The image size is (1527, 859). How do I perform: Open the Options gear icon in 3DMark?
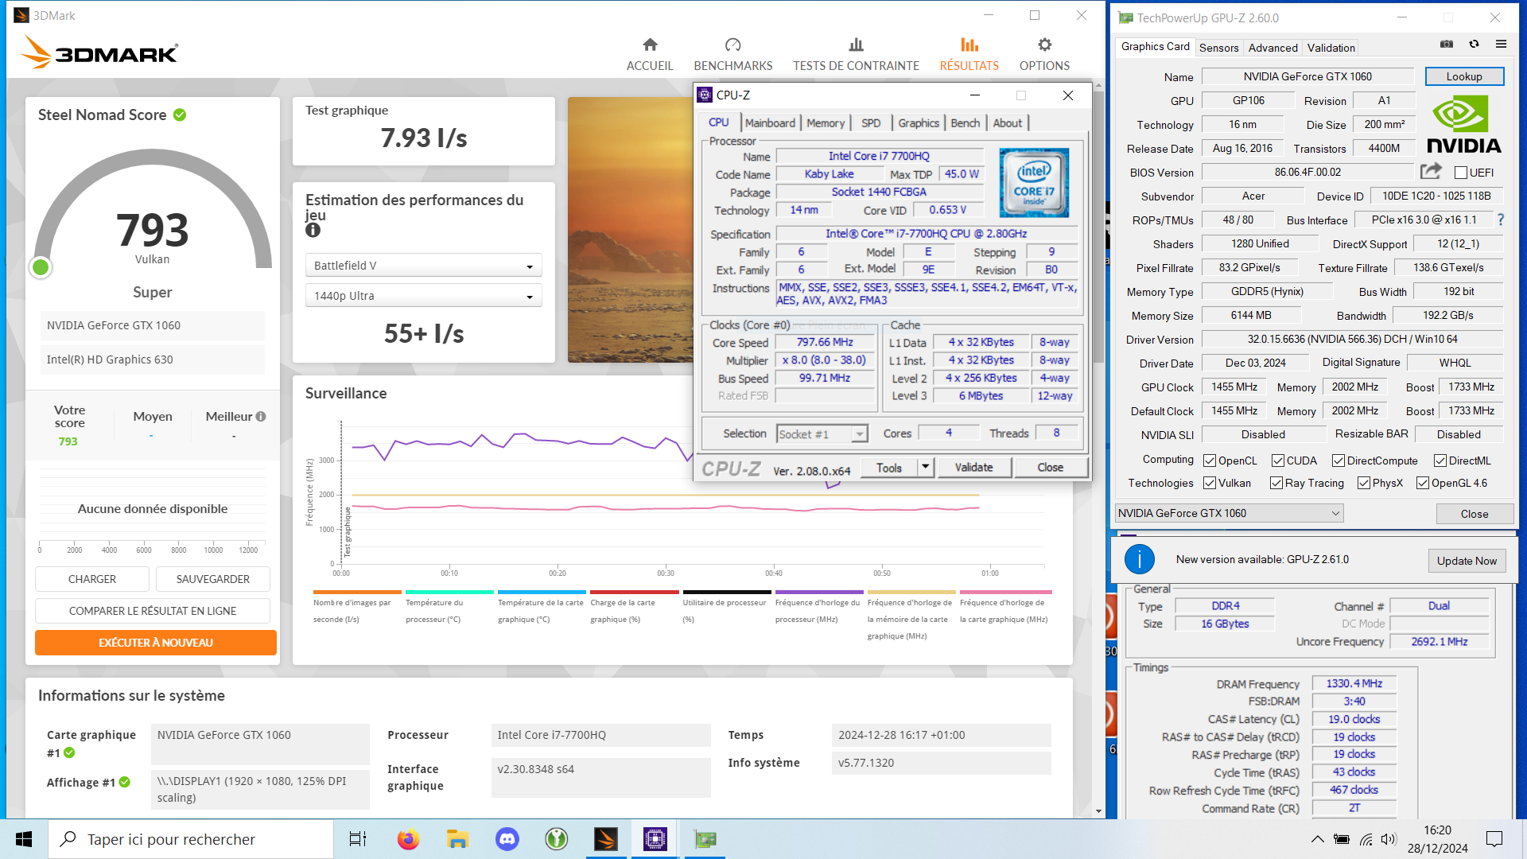click(x=1044, y=45)
